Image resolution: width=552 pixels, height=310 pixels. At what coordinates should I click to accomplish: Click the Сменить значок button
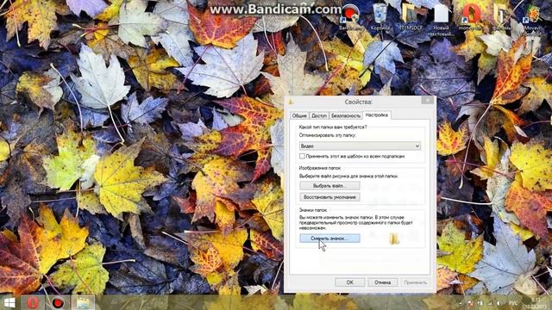(329, 239)
